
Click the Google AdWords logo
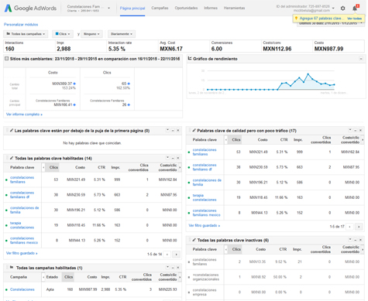click(30, 8)
